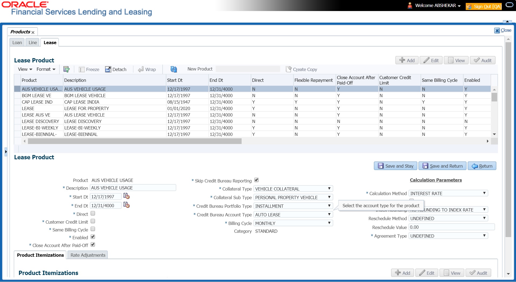Click the oval icon after Sign Out
Image resolution: width=516 pixels, height=282 pixels.
point(510,5)
